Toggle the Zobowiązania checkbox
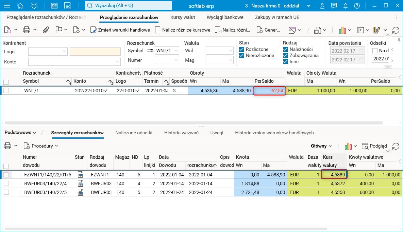The image size is (403, 232). pyautogui.click(x=285, y=56)
